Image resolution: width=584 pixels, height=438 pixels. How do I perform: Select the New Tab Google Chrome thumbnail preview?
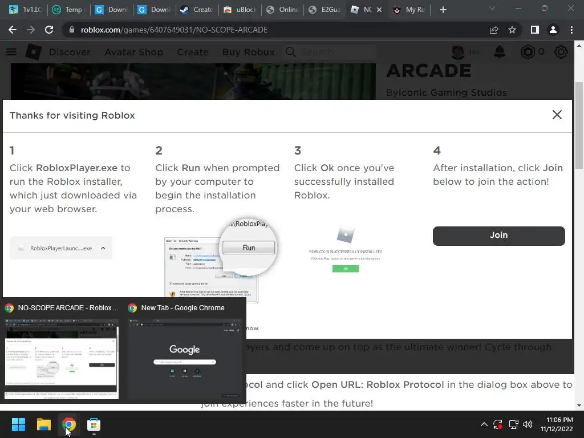pyautogui.click(x=185, y=359)
